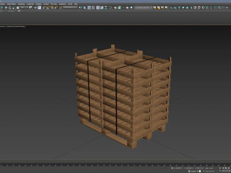231x173 pixels.
Task: Select the Scale tool
Action: (14, 8)
